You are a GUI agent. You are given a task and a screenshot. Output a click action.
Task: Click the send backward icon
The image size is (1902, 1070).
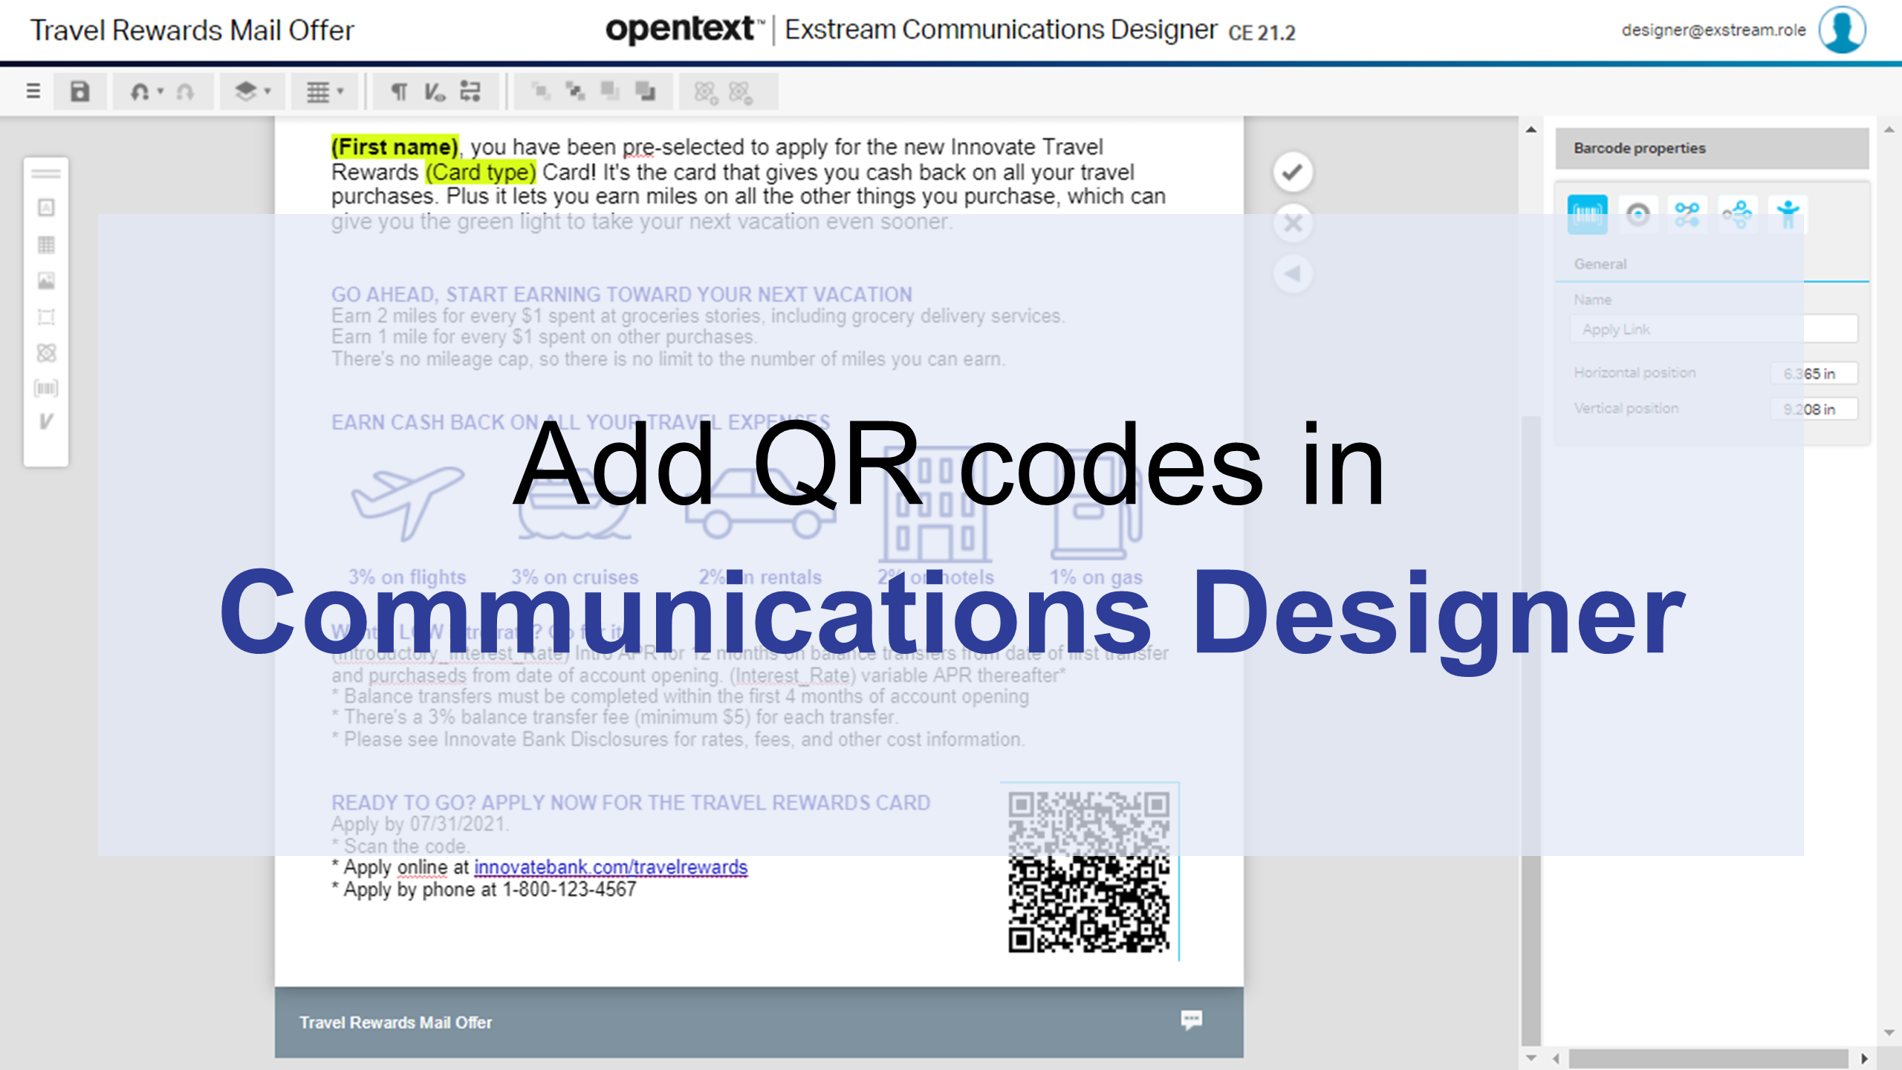pos(645,91)
